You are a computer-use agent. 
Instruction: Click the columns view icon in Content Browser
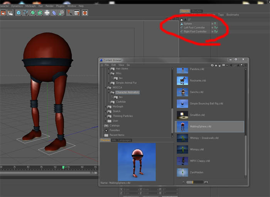[223, 65]
